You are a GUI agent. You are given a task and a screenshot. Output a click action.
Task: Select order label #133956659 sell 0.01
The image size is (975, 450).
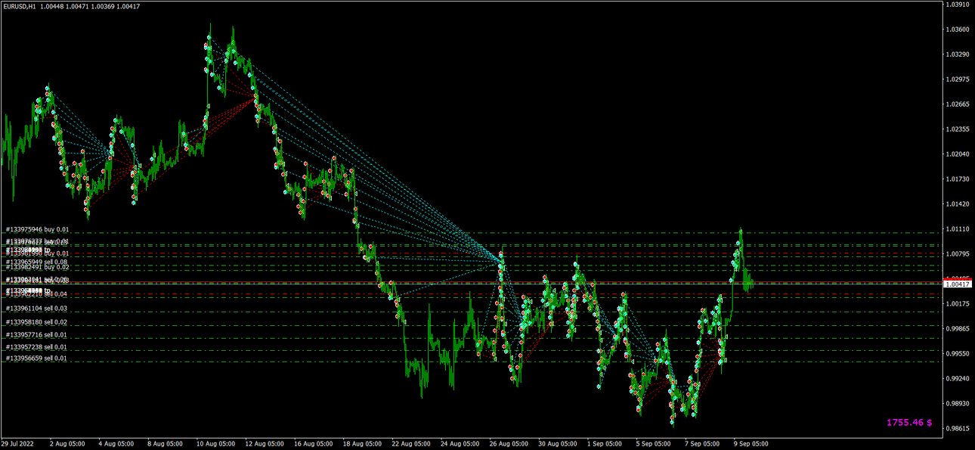(38, 358)
